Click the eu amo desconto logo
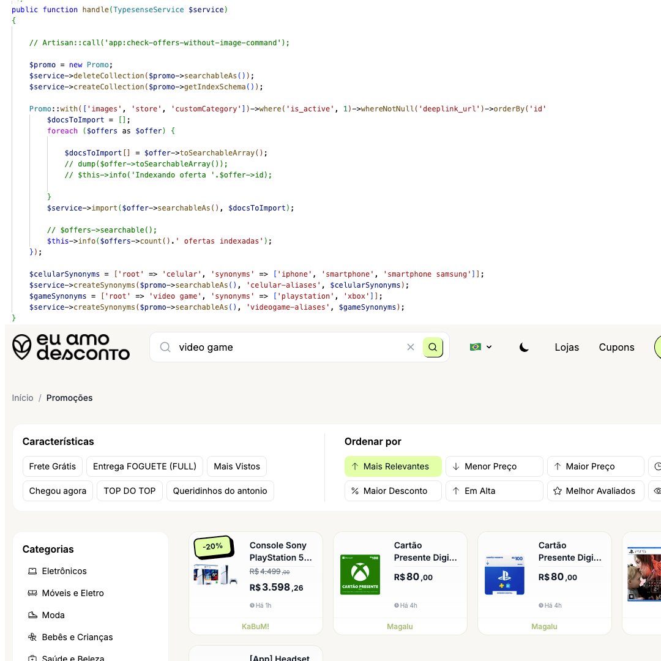This screenshot has width=661, height=661. (x=71, y=346)
